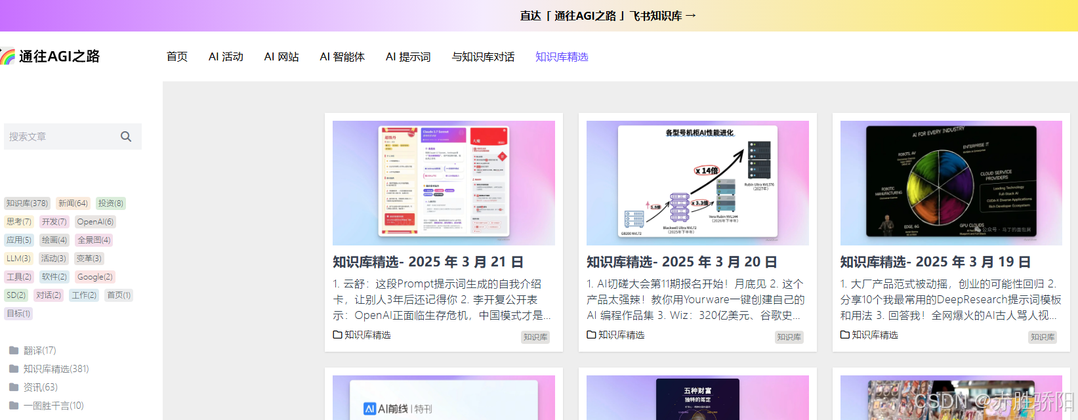Filter by the 软件(2) tag
Image resolution: width=1078 pixels, height=420 pixels.
click(54, 277)
